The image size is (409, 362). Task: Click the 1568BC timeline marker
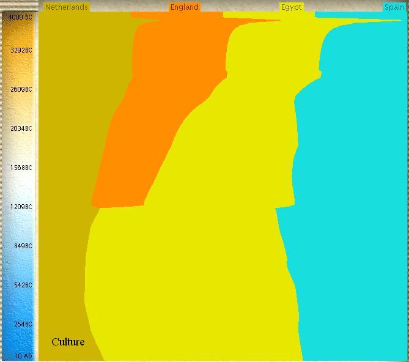pyautogui.click(x=21, y=168)
